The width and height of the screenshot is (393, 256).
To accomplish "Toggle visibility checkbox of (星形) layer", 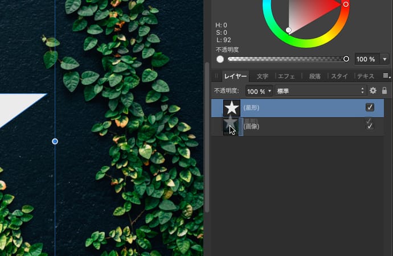I will coord(370,107).
